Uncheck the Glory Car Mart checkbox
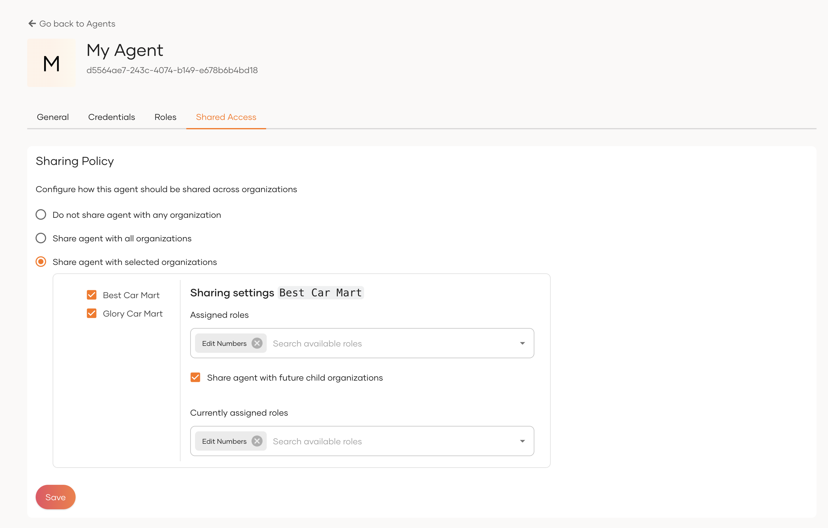This screenshot has height=528, width=828. click(91, 314)
